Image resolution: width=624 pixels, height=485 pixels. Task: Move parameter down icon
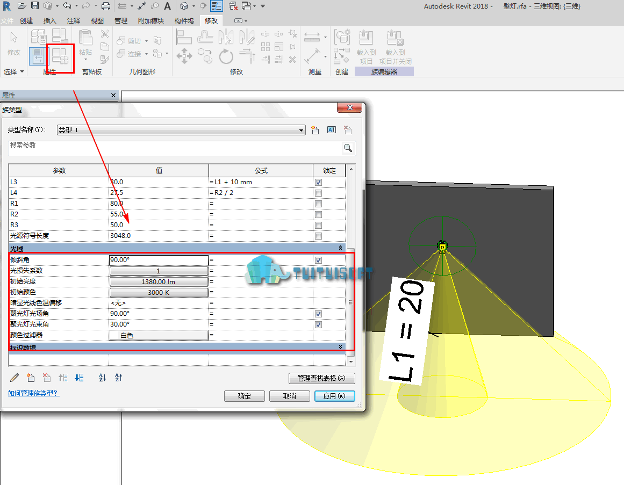[79, 378]
